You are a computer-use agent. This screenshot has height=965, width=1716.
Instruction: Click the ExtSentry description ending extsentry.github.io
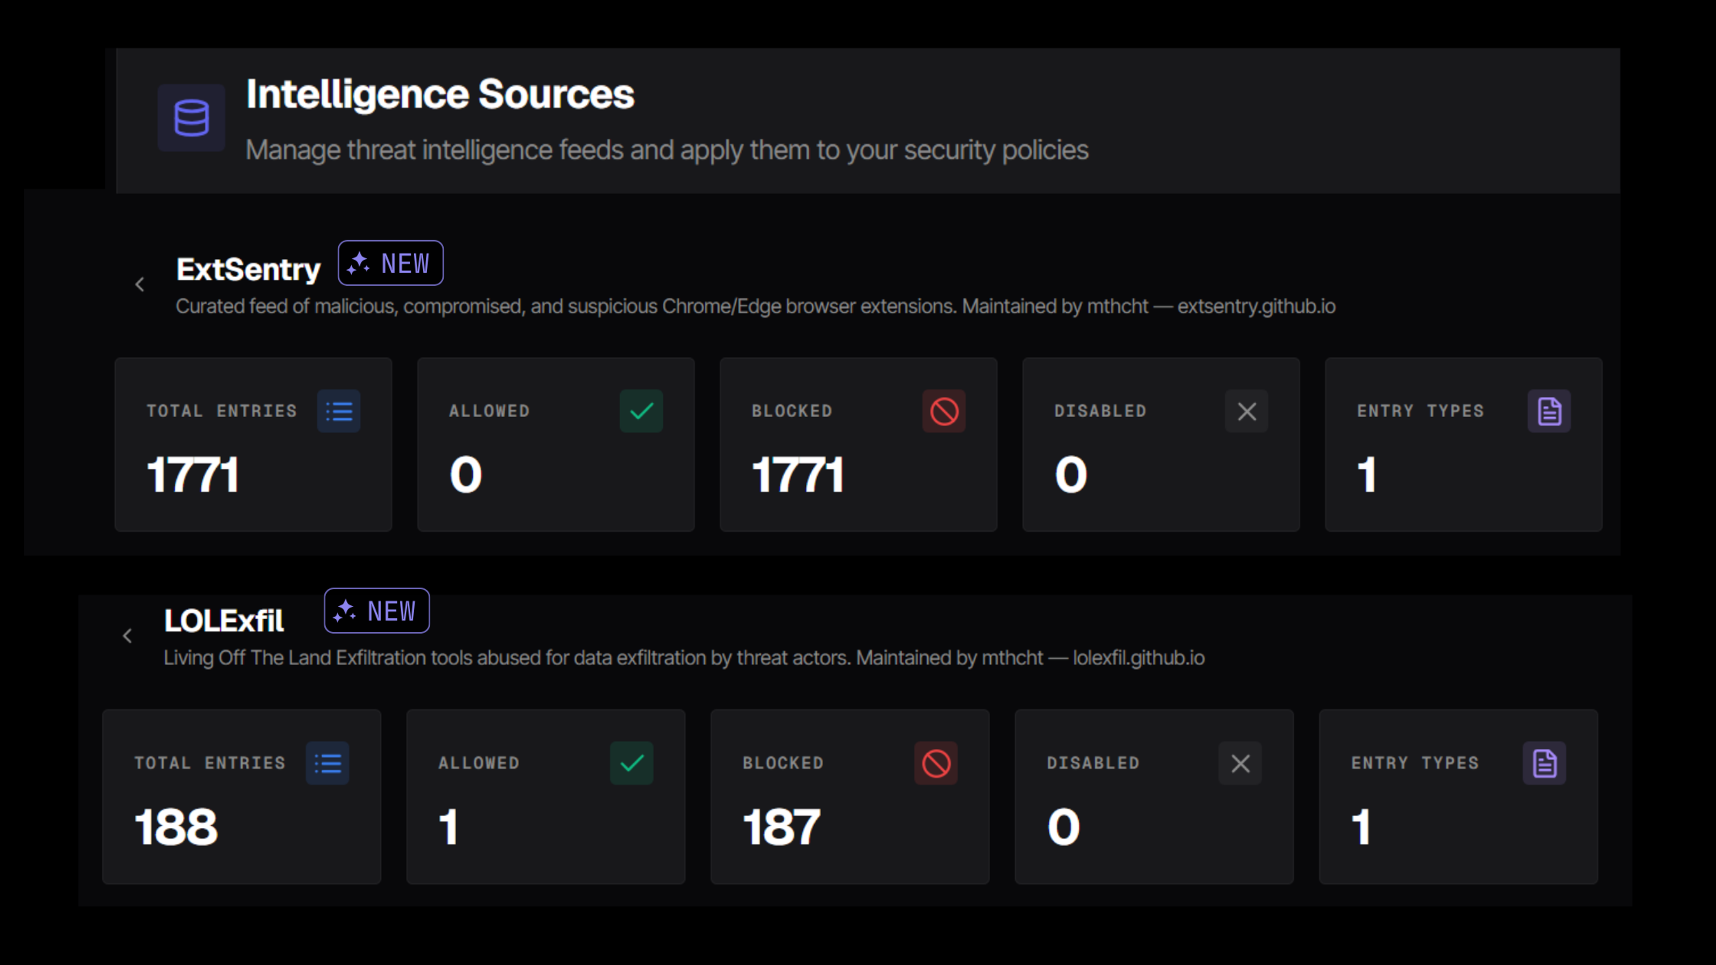click(x=755, y=306)
